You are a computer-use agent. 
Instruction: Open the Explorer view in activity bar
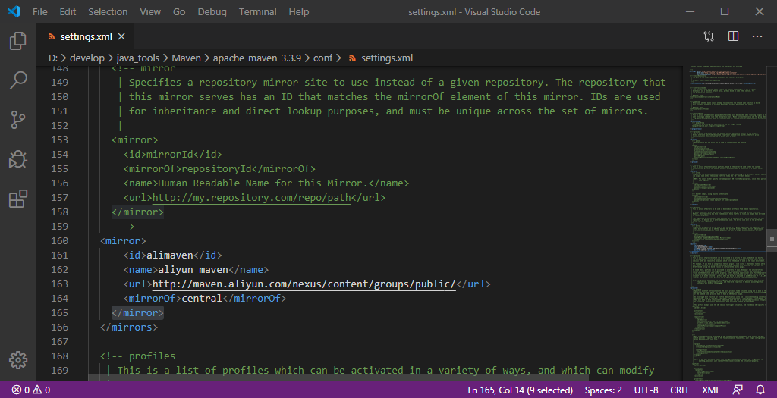click(x=18, y=41)
